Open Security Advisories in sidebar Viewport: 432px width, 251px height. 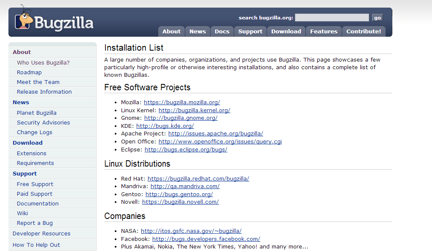tap(43, 123)
